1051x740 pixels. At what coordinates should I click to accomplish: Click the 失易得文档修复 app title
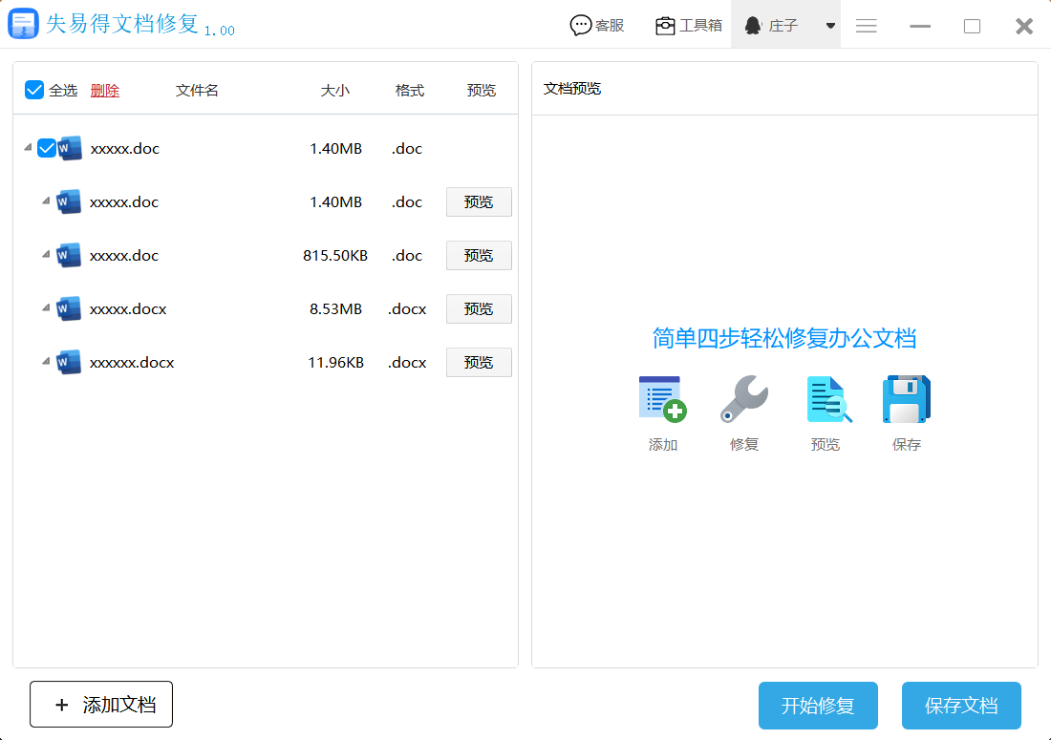[x=122, y=24]
